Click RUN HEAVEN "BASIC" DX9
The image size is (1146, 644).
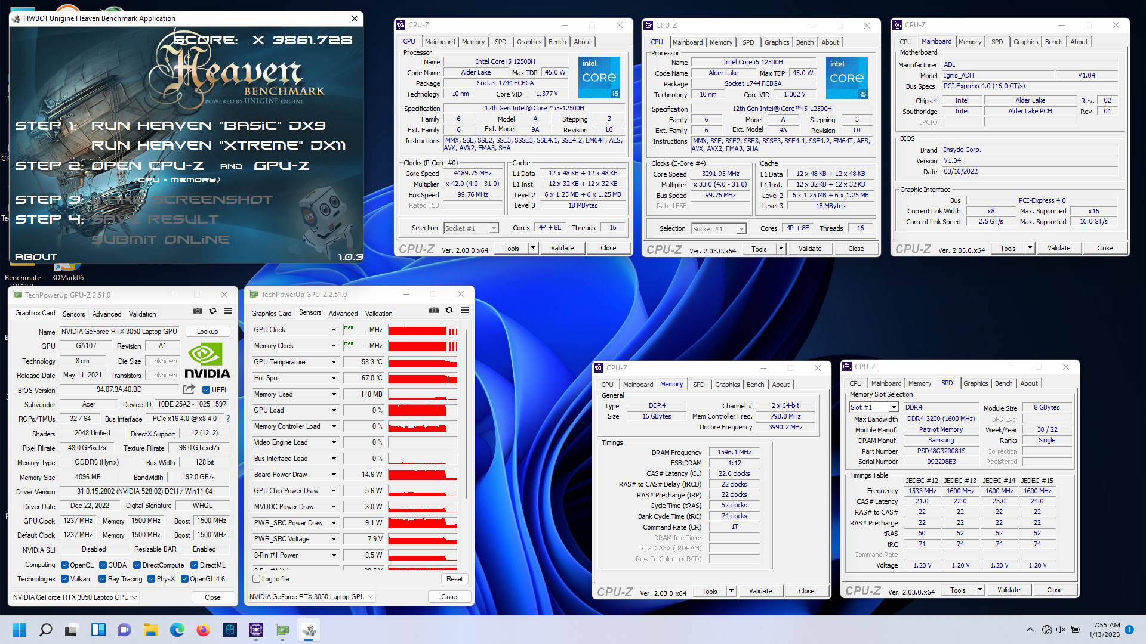click(208, 126)
